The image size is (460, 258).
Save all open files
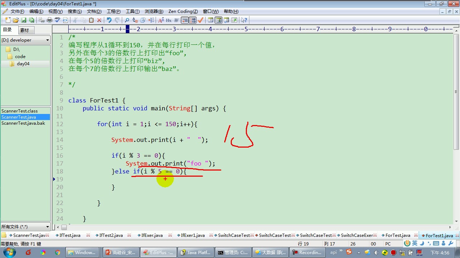(32, 20)
